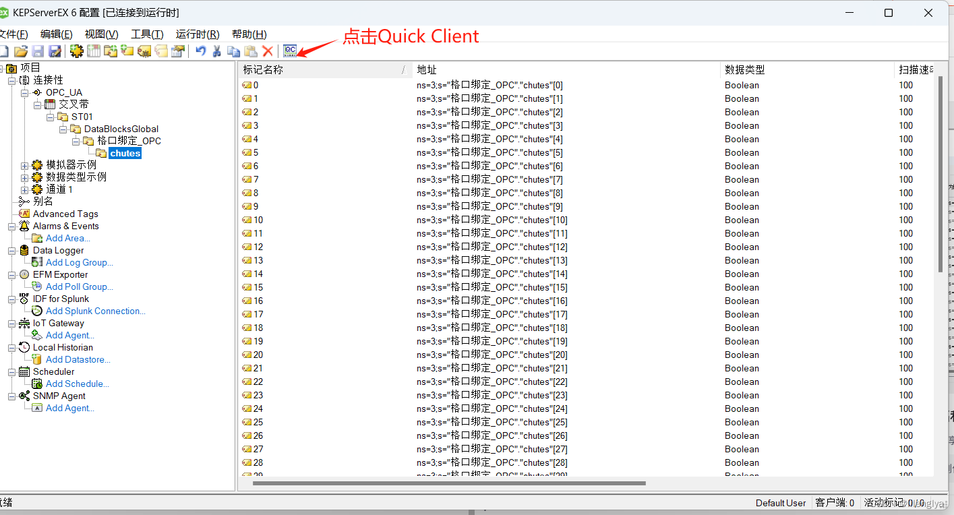Click the EFM Exporter icon in tree

click(x=24, y=274)
